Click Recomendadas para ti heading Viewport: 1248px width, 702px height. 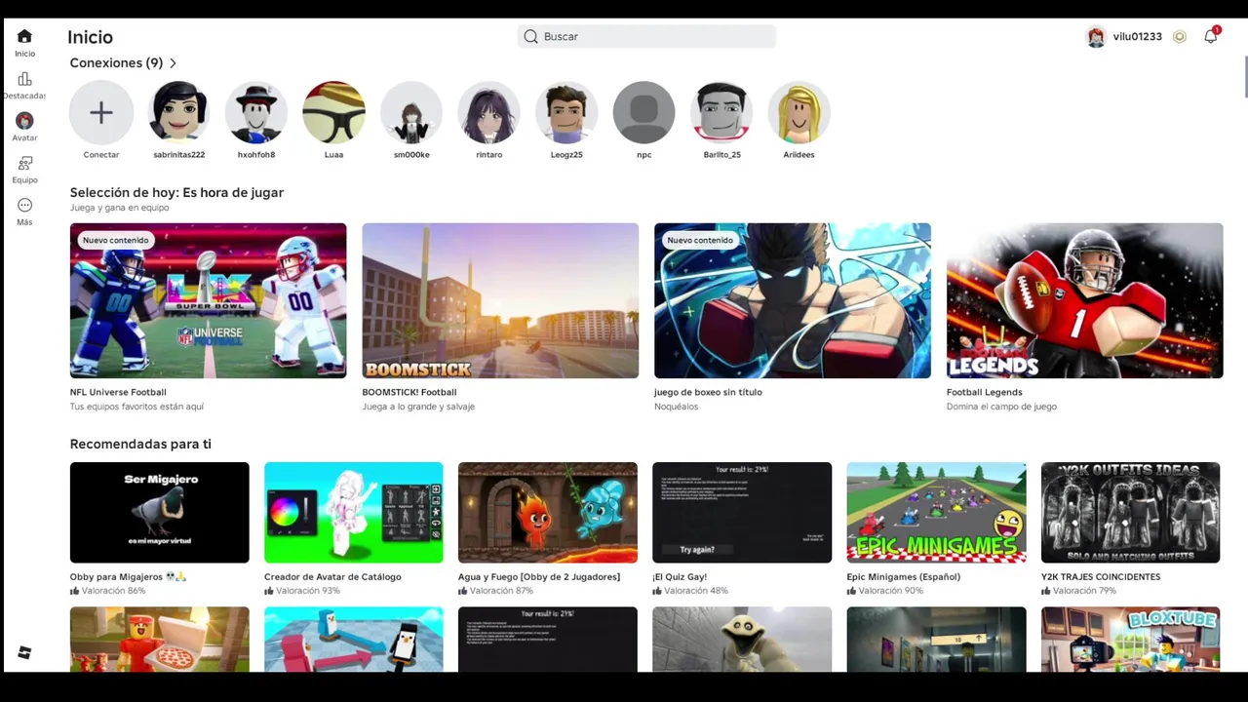[140, 444]
